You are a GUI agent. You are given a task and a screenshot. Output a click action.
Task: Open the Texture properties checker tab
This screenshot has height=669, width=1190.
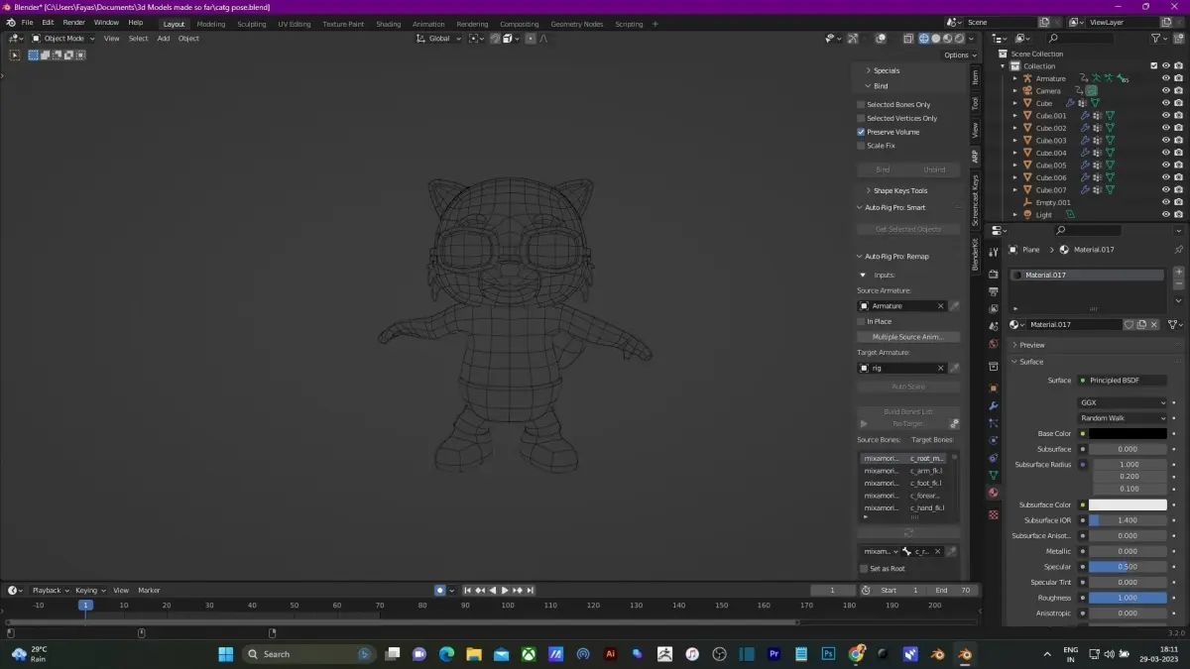point(993,514)
